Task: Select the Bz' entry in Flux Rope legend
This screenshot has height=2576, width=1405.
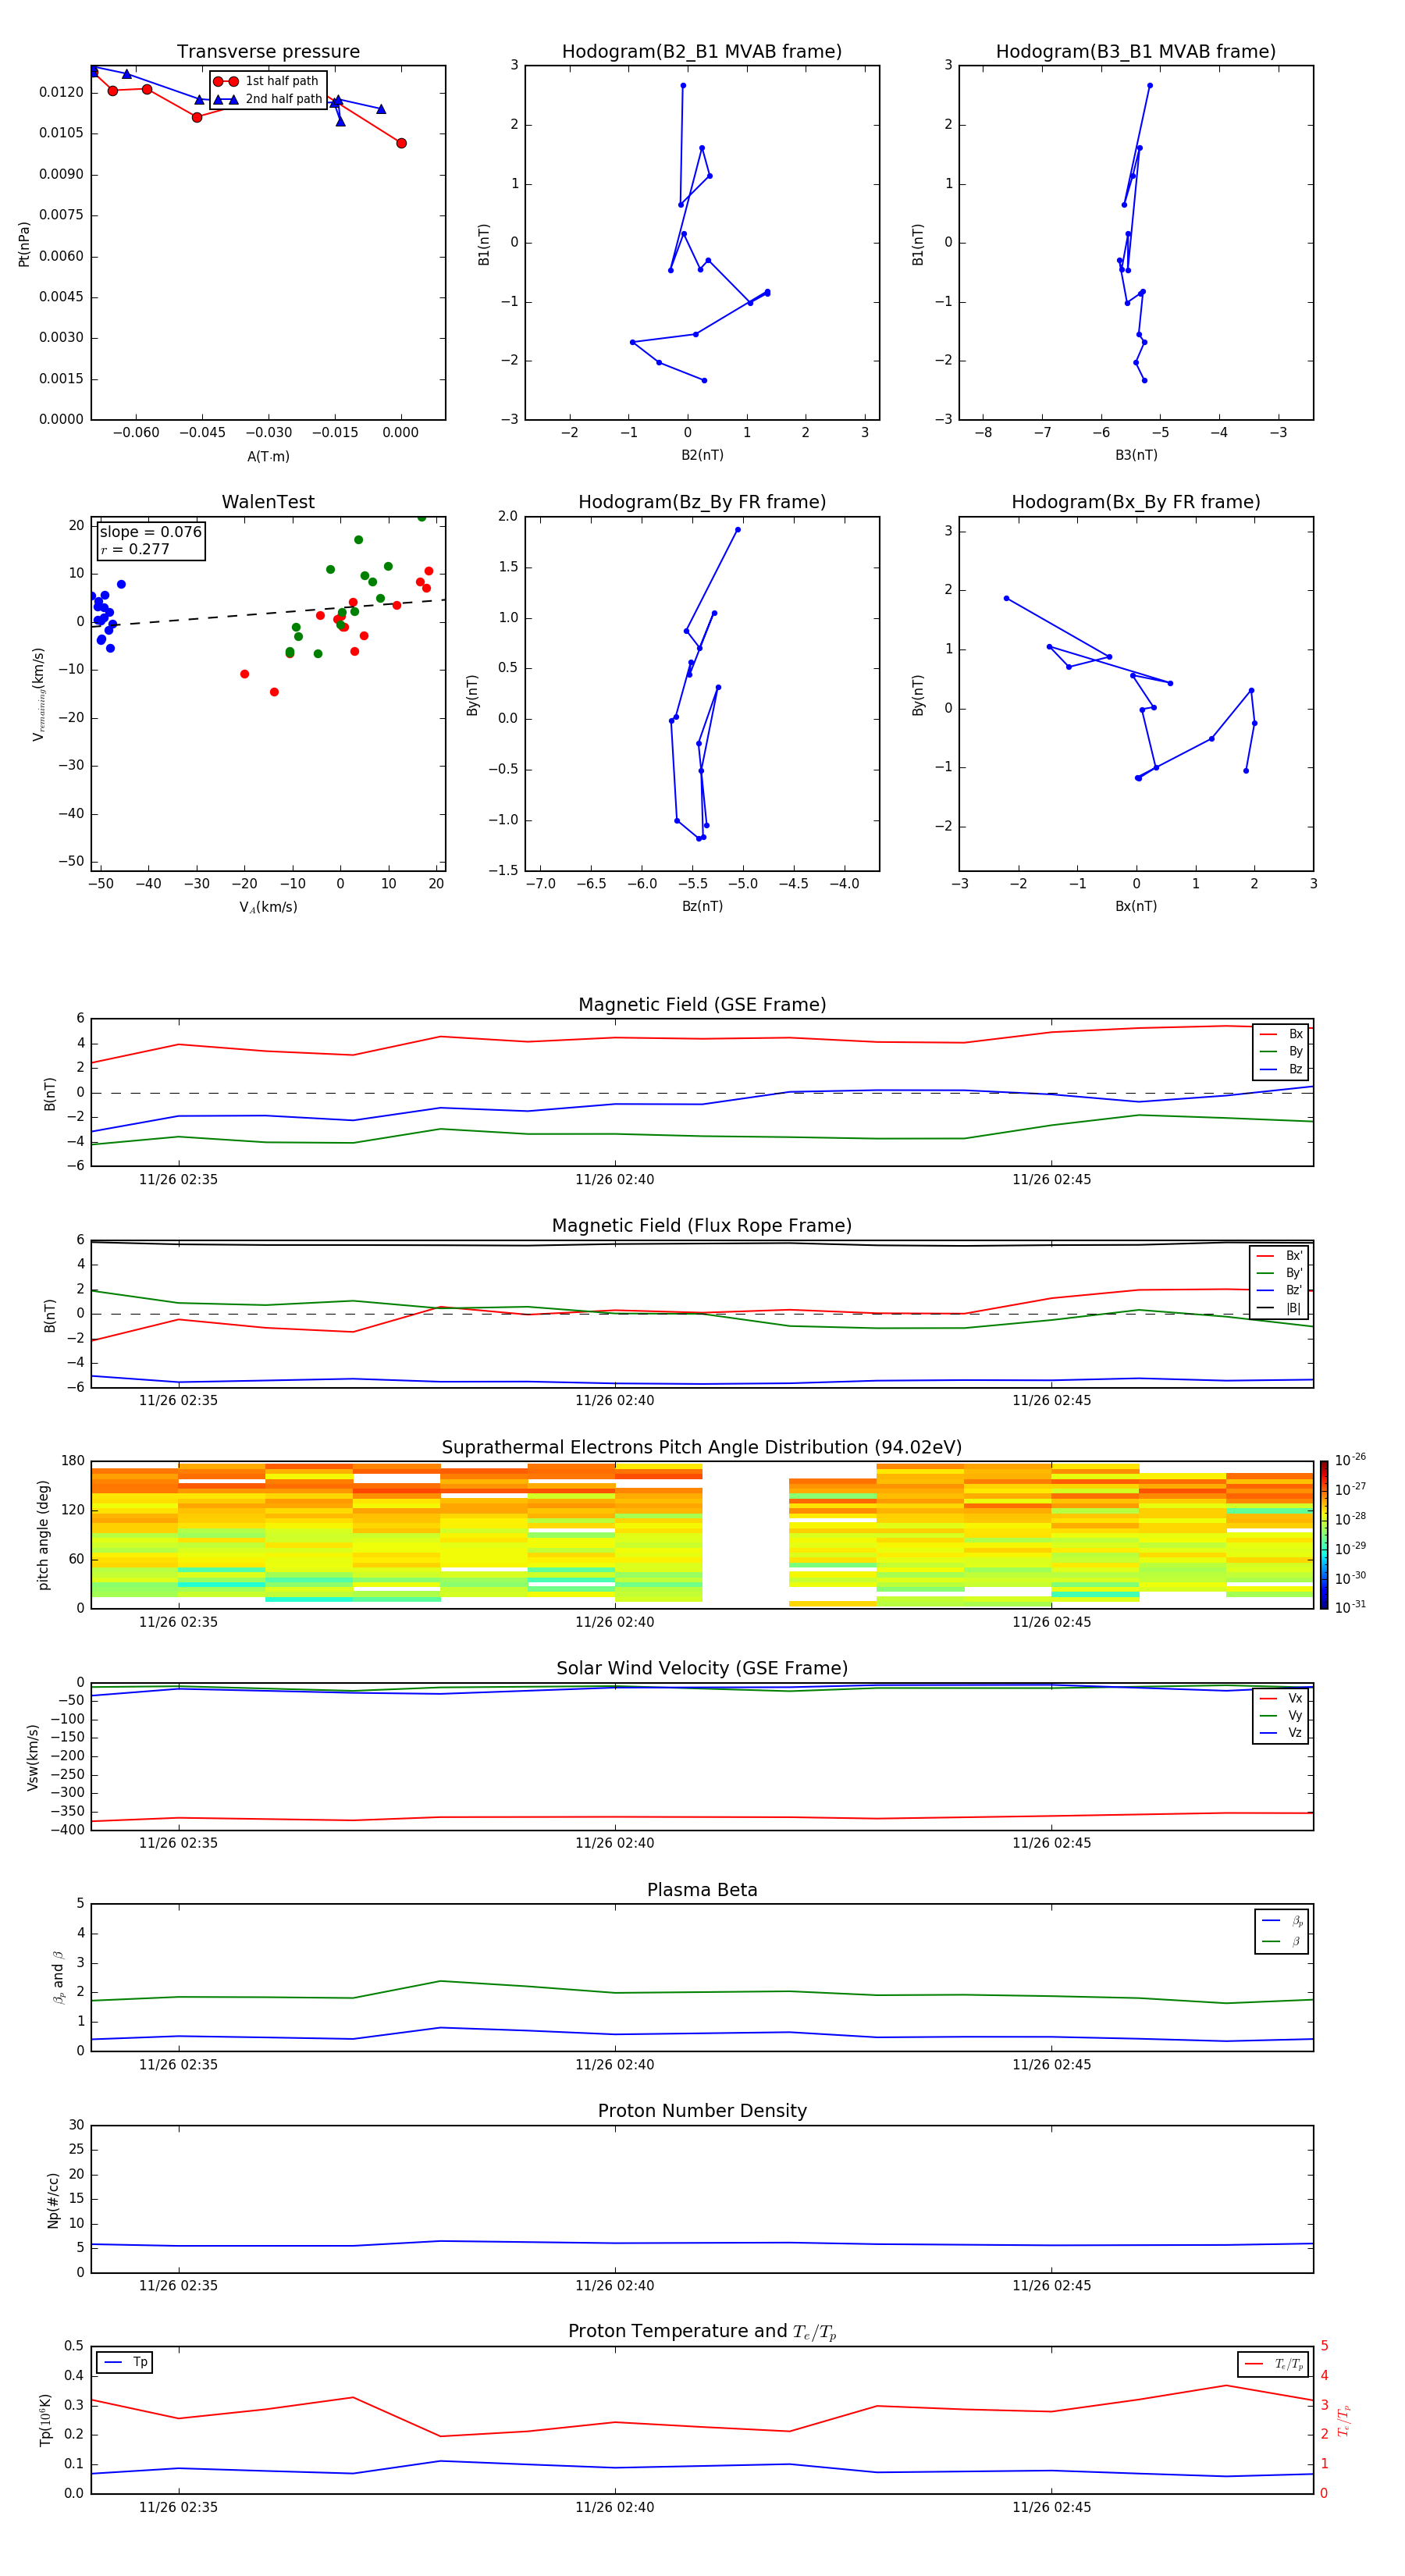Action: (x=1279, y=1290)
